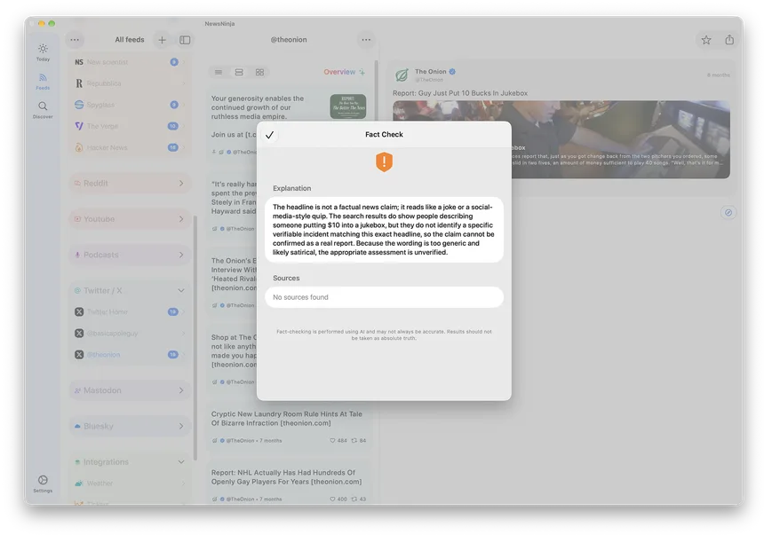Screen dimensions: 764x535
Task: Click the 'No sources found' field
Action: [x=384, y=297]
